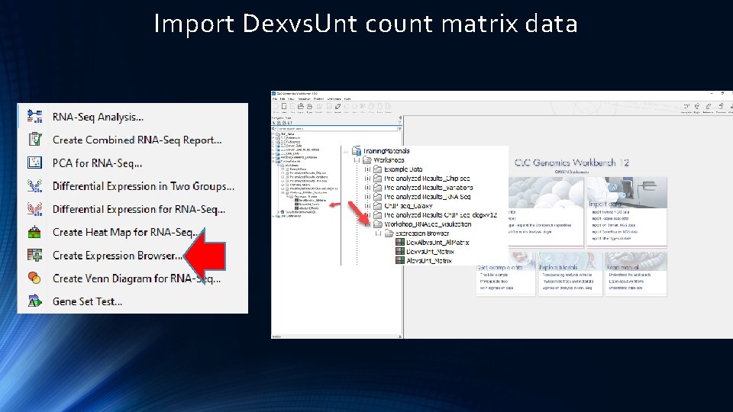Click the Read manual card
The height and width of the screenshot is (412, 733).
point(636,274)
